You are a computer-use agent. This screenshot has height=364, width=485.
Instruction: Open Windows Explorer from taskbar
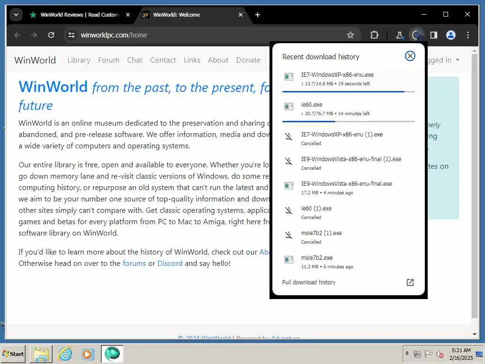[41, 354]
